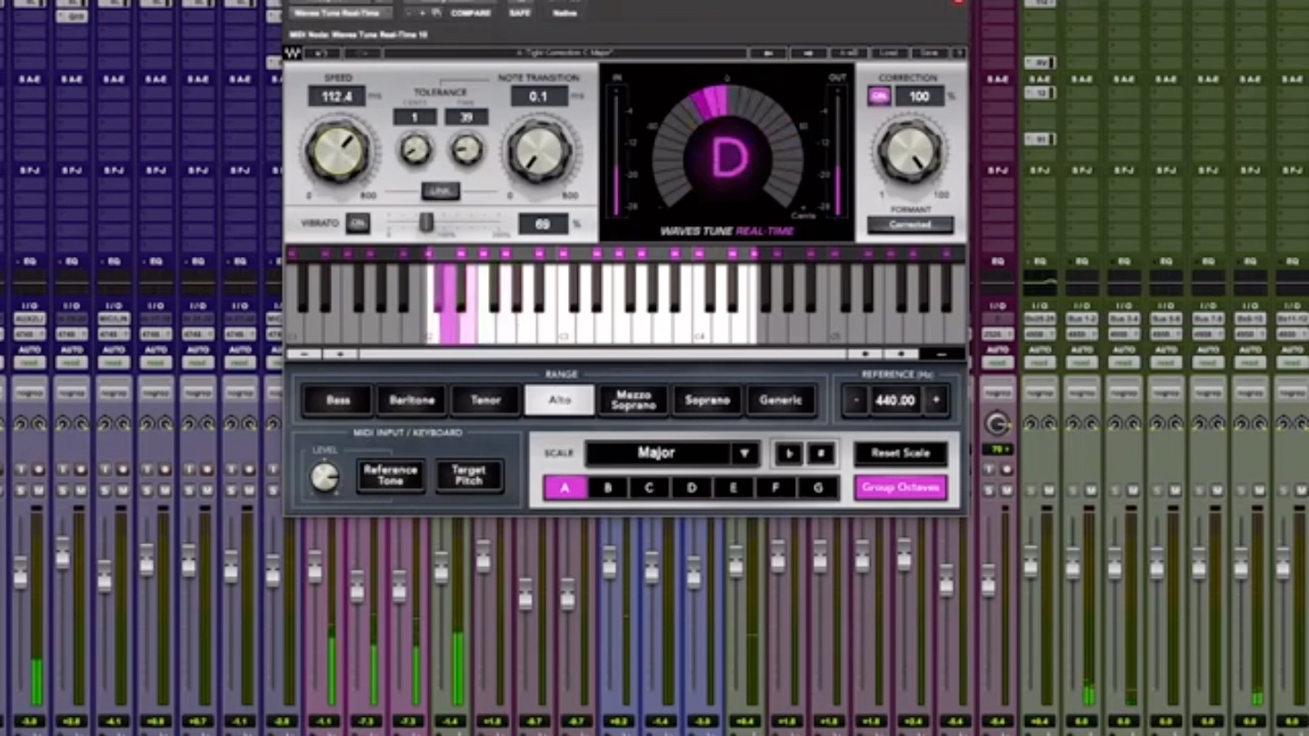Open the Major scale dropdown arrow
This screenshot has height=736, width=1309.
pos(744,453)
